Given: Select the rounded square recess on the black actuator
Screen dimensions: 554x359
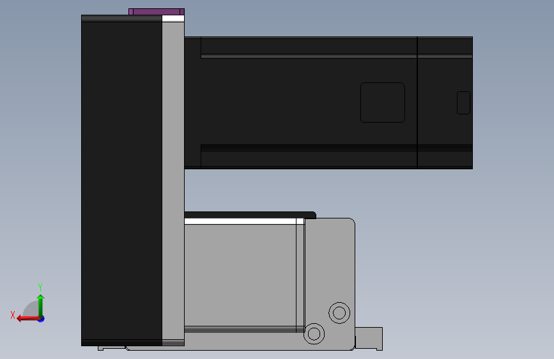Looking at the screenshot, I should click(x=383, y=102).
